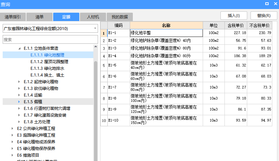This screenshot has height=161, width=279.
Task: Click row header number 5
Action: (x=104, y=65)
